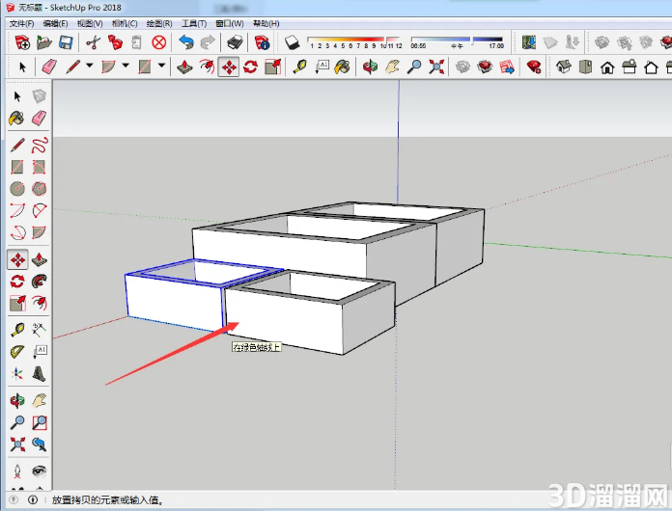Select the Pencil line tool in top toolbar
The width and height of the screenshot is (672, 511).
tap(72, 67)
